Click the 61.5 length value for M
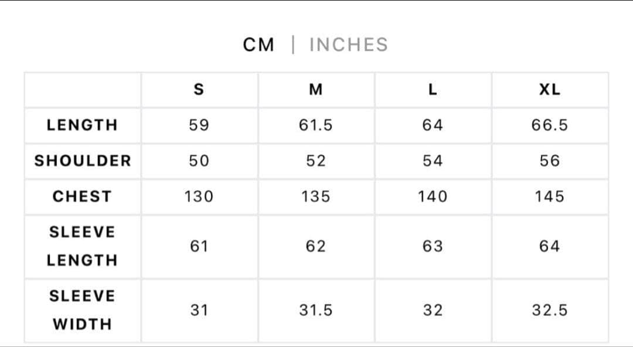The image size is (633, 347). click(316, 125)
